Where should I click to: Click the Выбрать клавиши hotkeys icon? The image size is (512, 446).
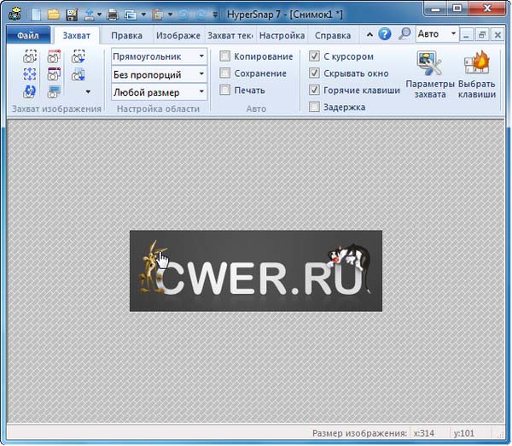coord(476,75)
